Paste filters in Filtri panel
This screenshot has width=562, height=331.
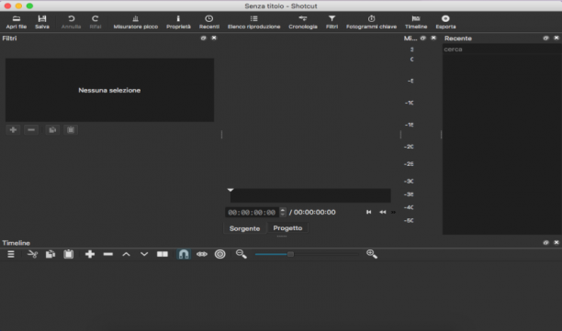71,130
